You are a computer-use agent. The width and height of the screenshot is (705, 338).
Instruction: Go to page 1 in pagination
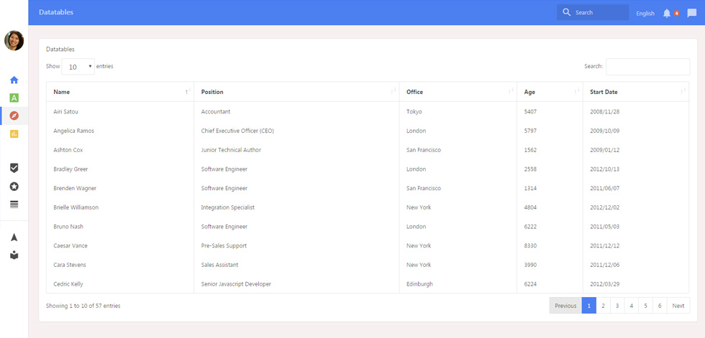click(x=589, y=306)
